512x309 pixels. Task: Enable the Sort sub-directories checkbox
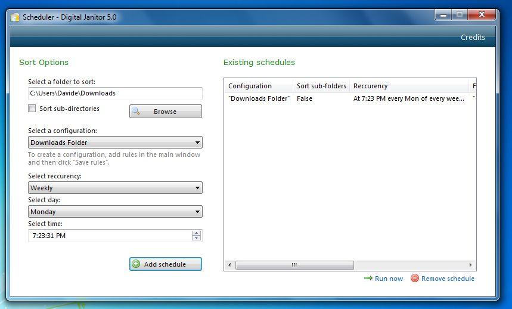coord(32,109)
